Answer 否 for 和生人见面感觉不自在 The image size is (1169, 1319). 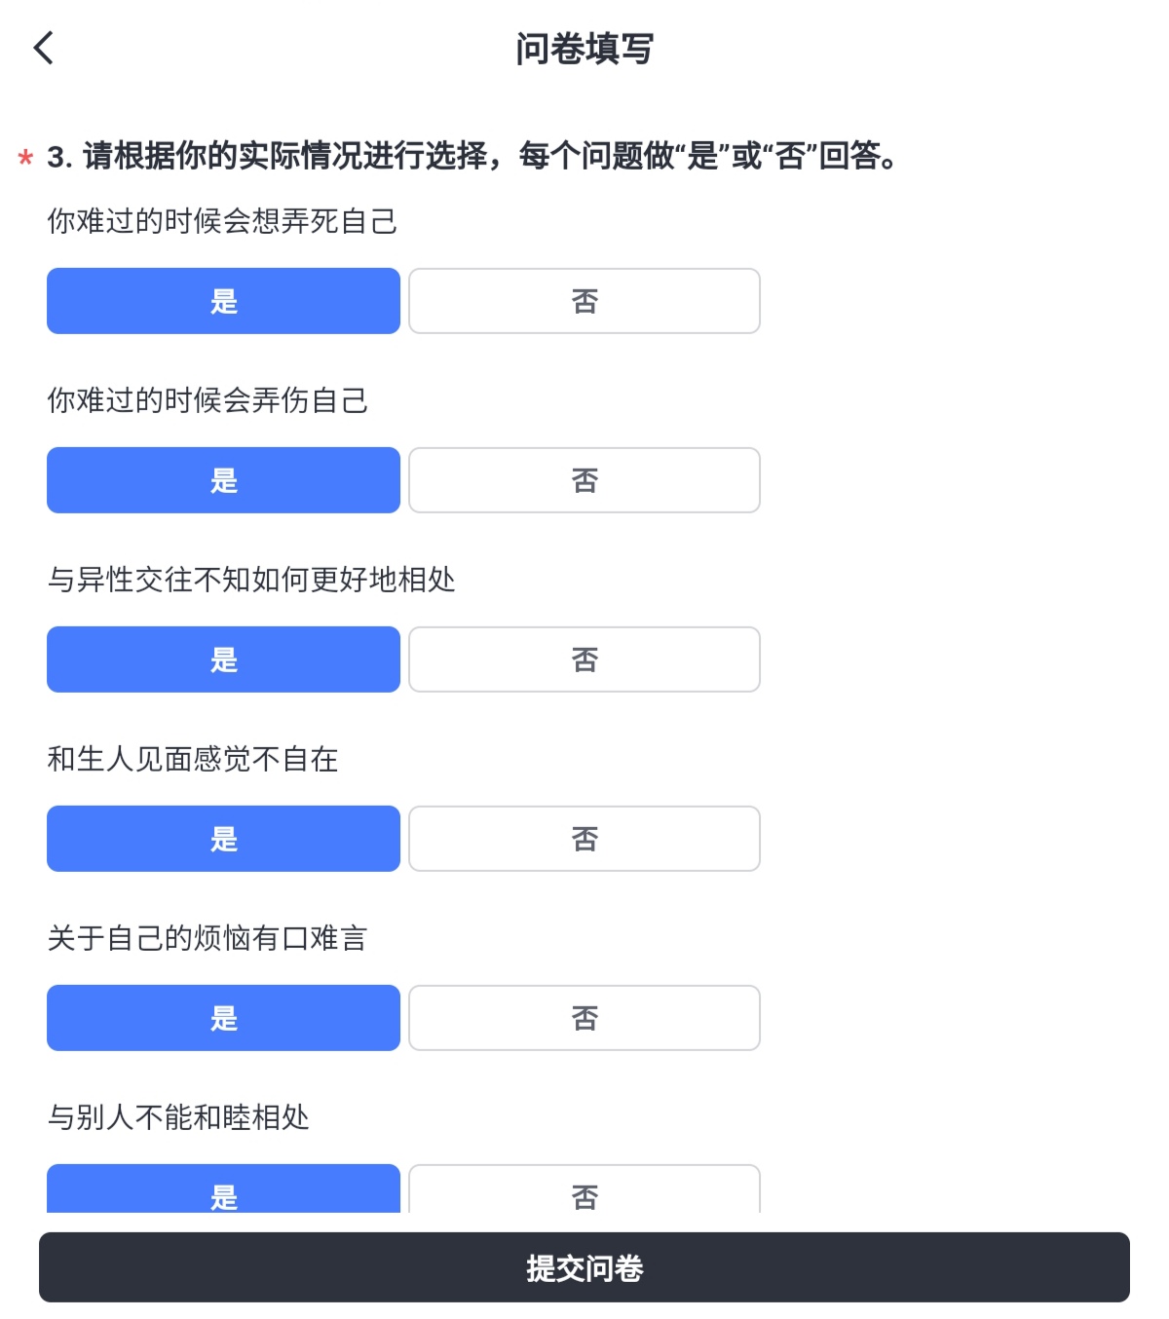584,839
